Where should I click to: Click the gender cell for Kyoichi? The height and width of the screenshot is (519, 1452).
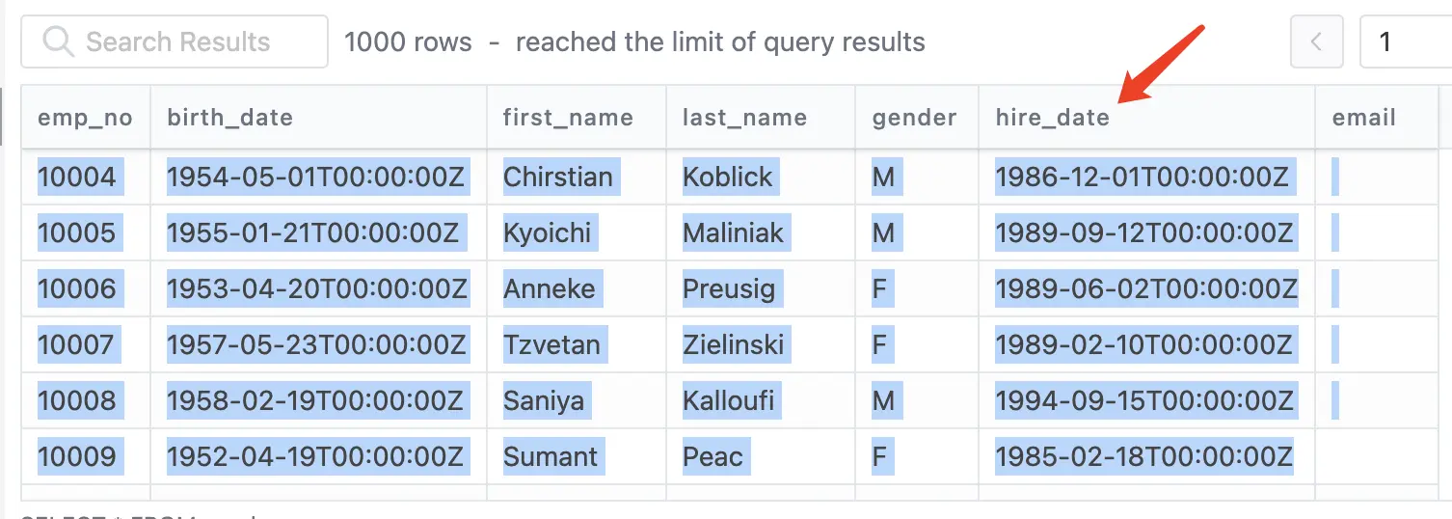coord(917,232)
